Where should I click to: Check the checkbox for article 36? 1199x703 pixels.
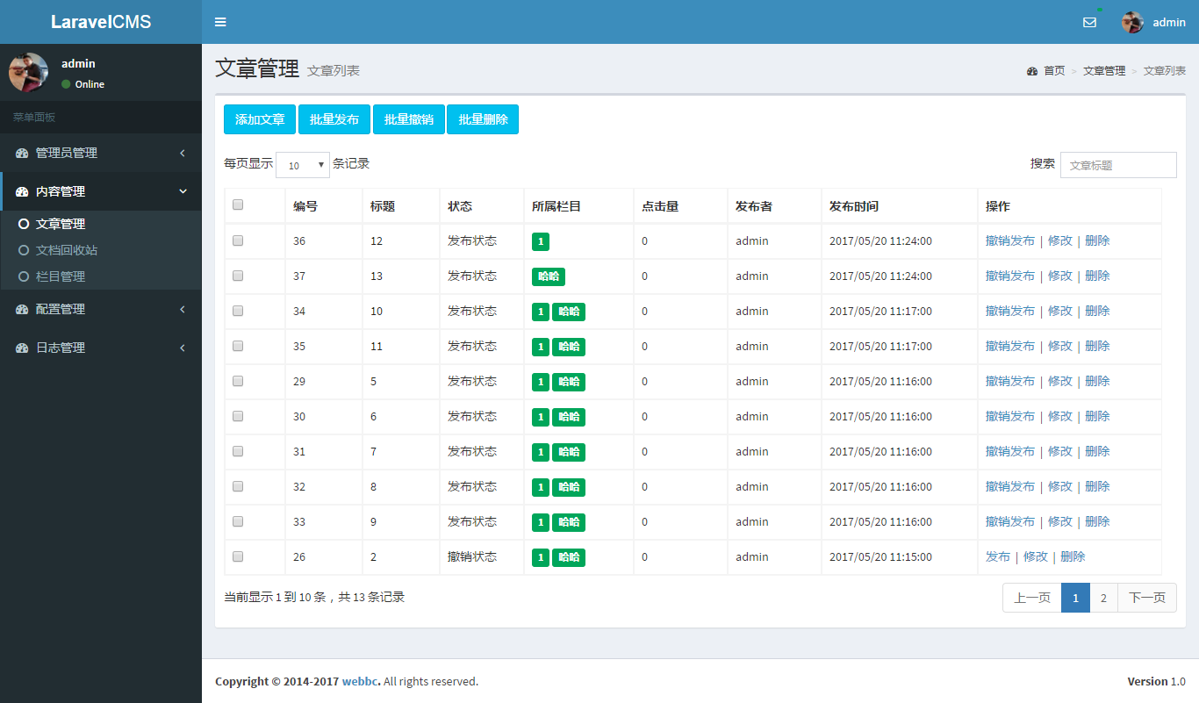(x=238, y=240)
